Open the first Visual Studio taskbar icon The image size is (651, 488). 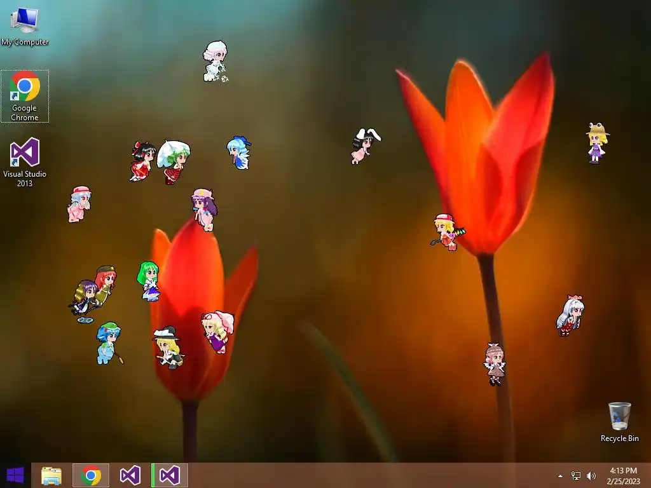click(130, 475)
